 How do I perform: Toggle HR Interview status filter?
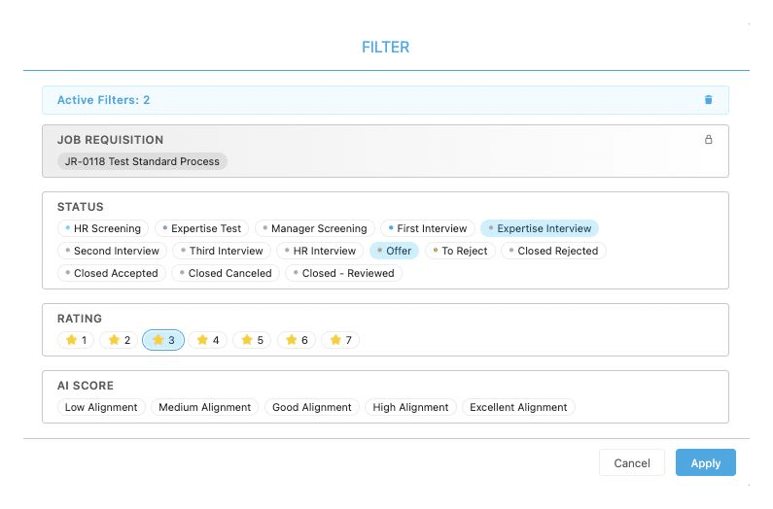pyautogui.click(x=320, y=251)
